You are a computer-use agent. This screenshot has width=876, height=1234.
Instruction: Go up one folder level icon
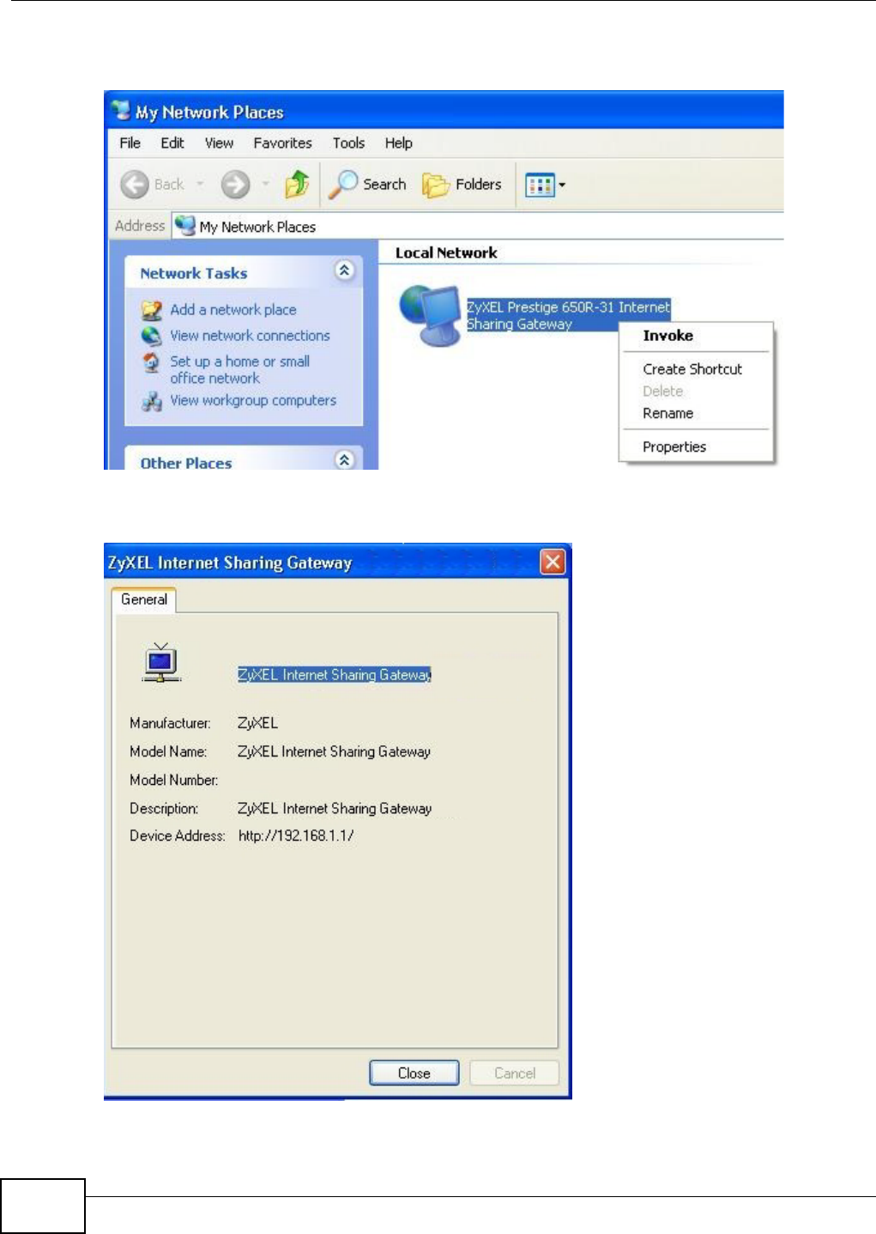[297, 184]
